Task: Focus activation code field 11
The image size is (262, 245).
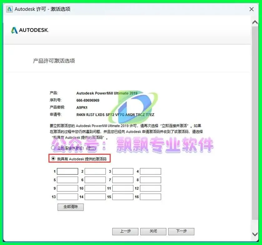Action: [x=123, y=188]
